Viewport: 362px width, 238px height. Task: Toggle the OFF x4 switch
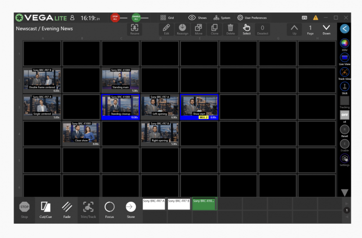344,115
